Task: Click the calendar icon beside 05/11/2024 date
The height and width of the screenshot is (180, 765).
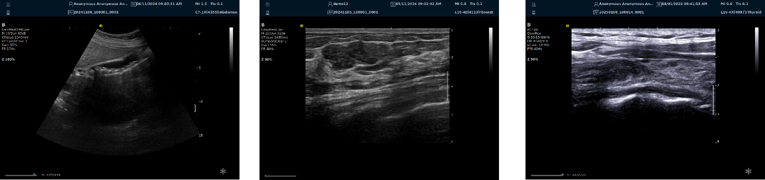Action: point(392,3)
